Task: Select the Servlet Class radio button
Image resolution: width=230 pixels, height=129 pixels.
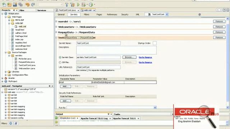Action: coord(60,57)
